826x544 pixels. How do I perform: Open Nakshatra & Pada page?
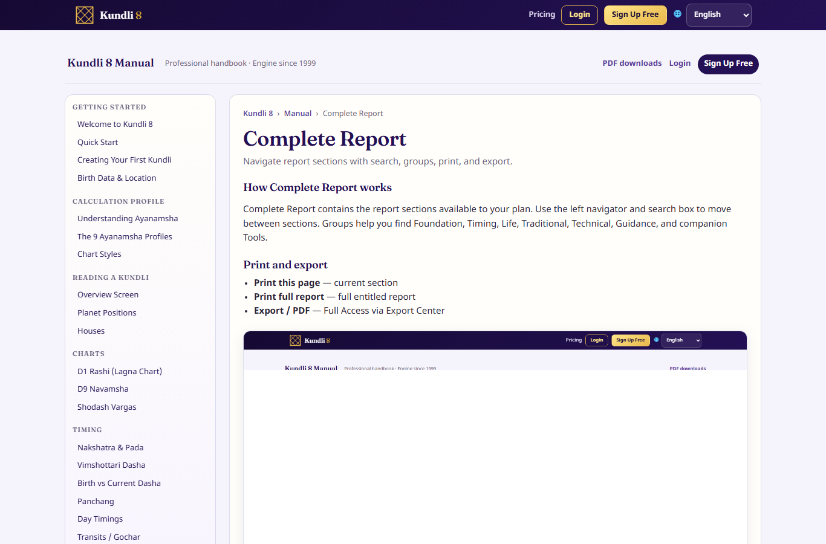coord(110,448)
